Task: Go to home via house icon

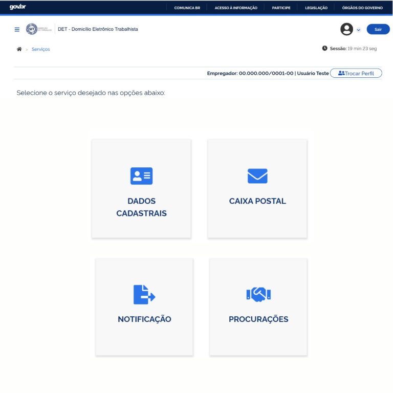Action: 19,49
